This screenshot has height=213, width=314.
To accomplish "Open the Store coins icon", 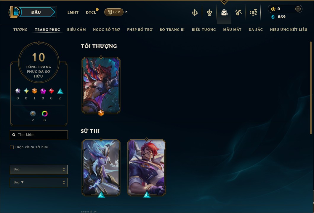I will click(253, 13).
